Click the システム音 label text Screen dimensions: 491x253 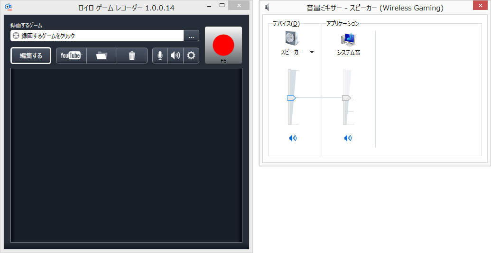348,53
